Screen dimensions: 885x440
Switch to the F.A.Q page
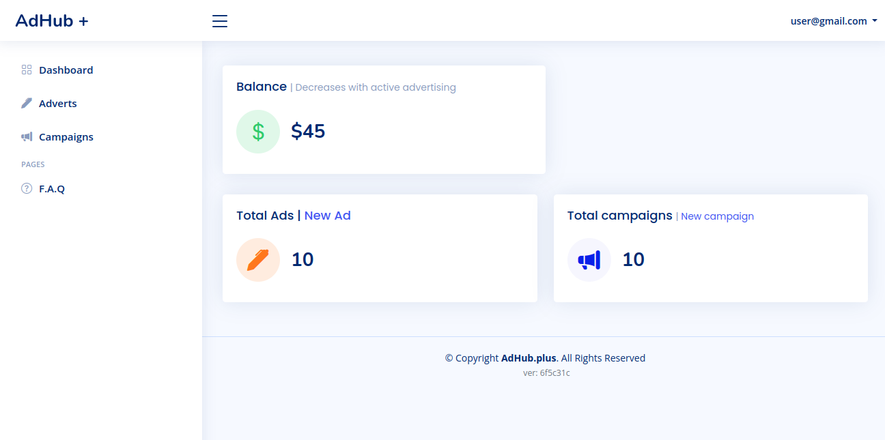click(52, 188)
